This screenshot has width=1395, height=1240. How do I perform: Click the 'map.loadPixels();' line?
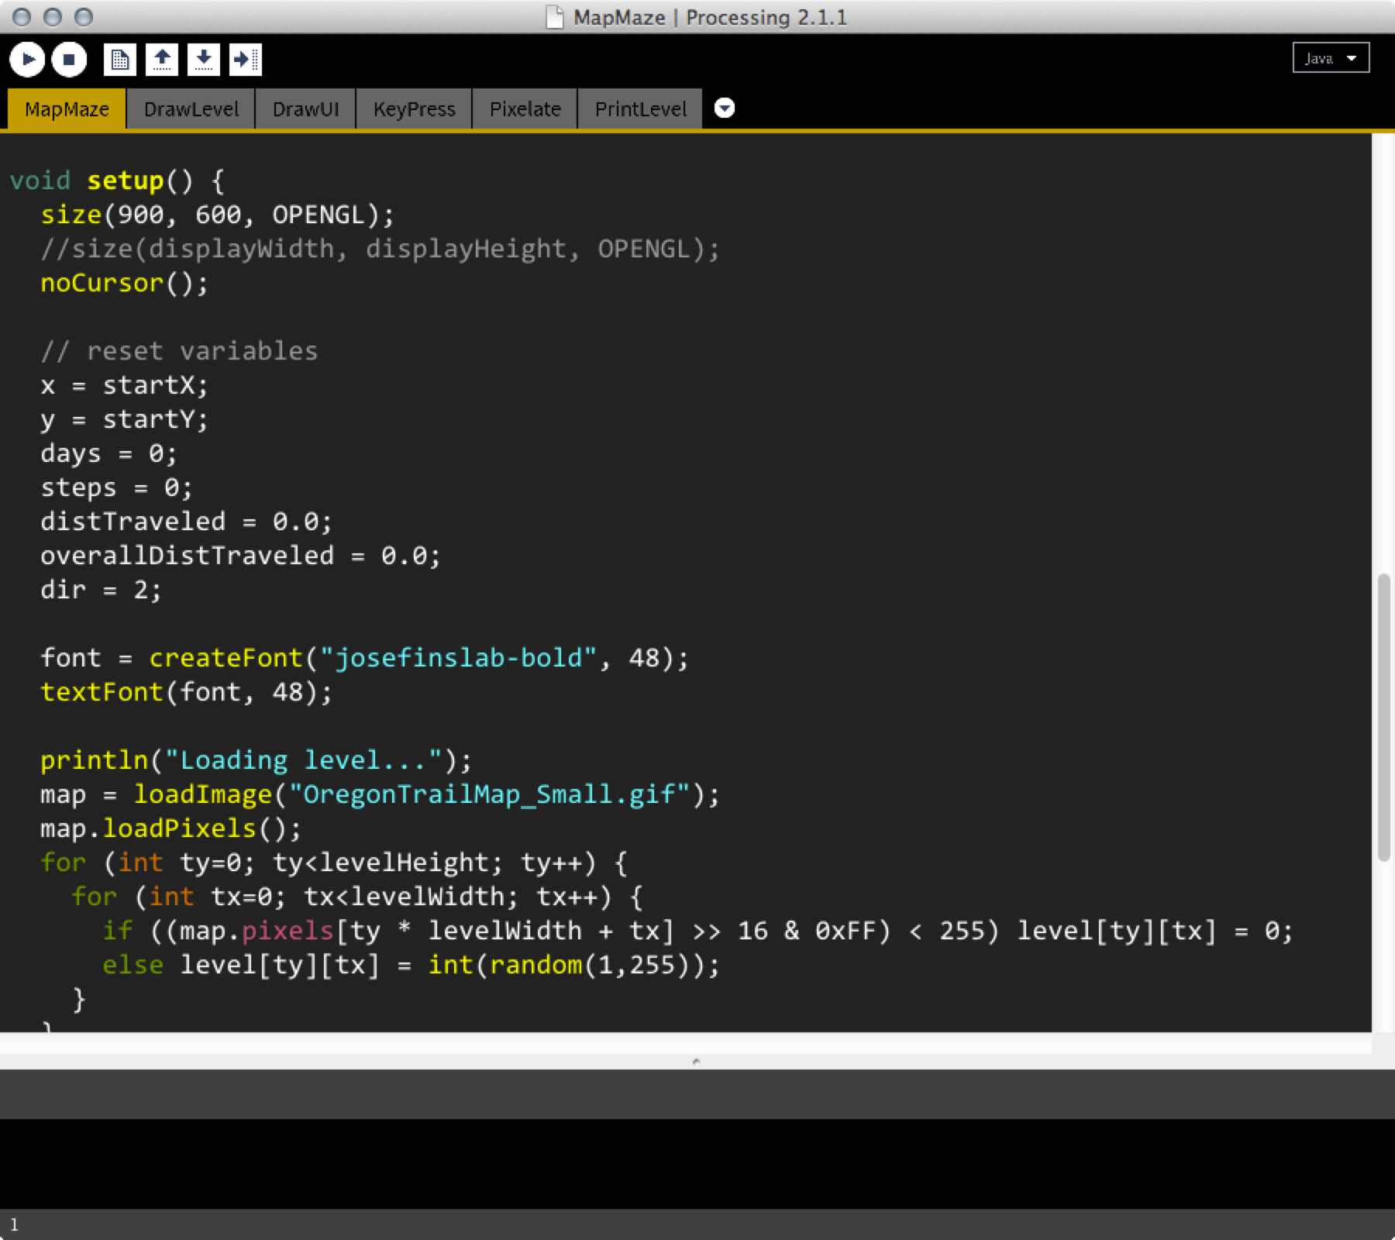click(x=170, y=828)
